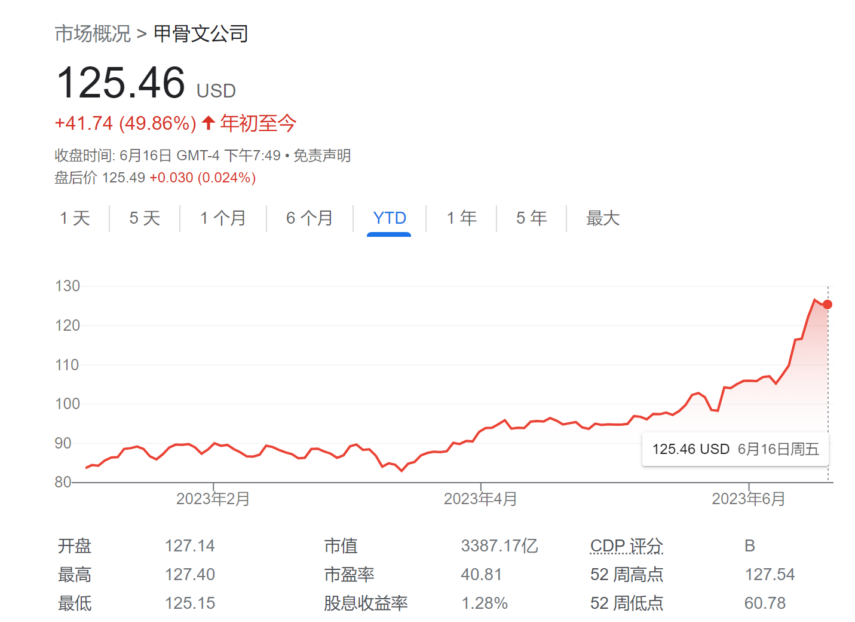Screen dimensions: 855x622
Task: Switch to the 5 天 tab
Action: [145, 218]
